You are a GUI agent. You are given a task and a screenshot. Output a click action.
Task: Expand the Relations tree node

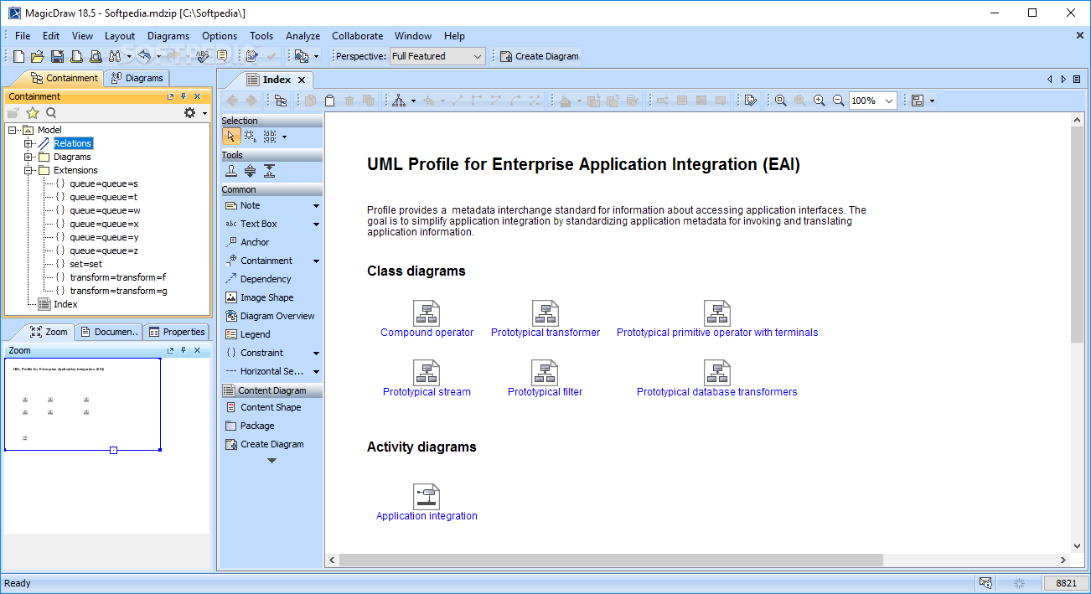(x=28, y=143)
